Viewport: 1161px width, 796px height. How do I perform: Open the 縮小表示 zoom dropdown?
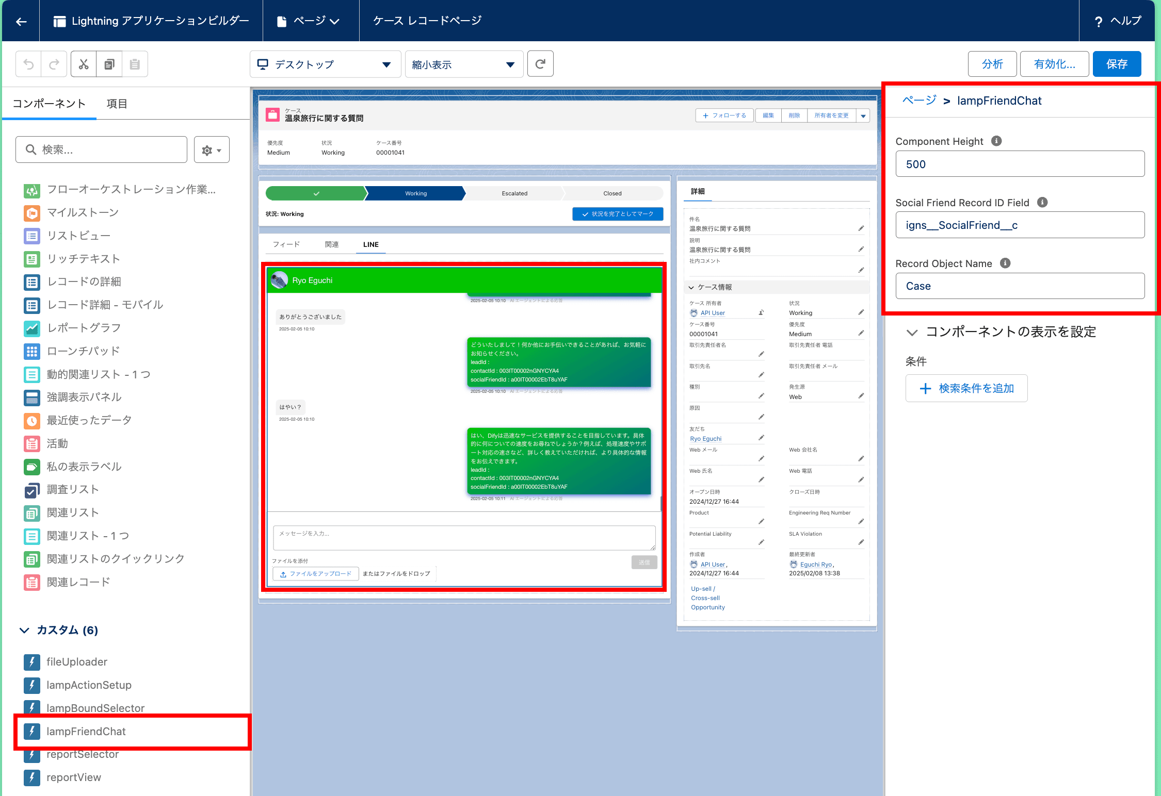(464, 64)
